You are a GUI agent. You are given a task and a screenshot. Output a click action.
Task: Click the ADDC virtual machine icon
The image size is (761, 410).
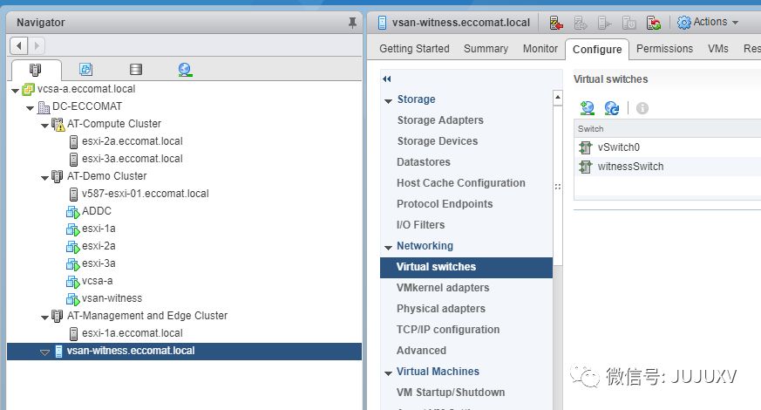coord(73,211)
